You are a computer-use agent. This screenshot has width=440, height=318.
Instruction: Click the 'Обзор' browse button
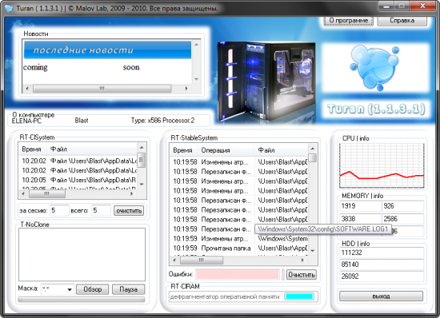coord(92,289)
